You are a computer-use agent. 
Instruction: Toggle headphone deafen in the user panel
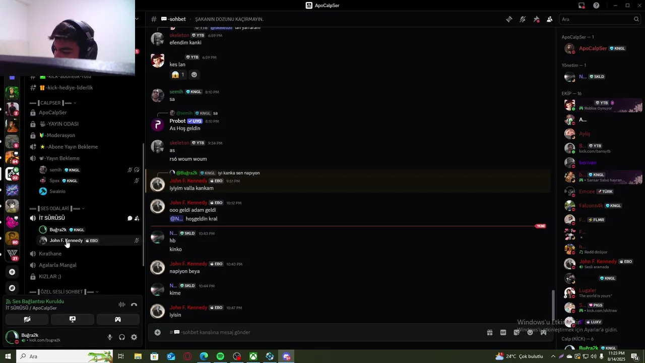122,337
